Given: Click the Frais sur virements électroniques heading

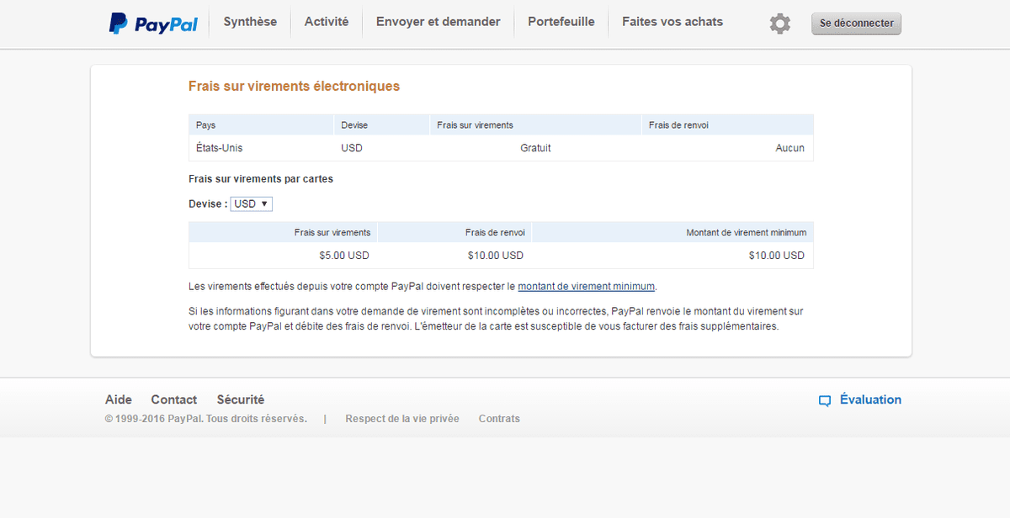Looking at the screenshot, I should coord(294,87).
